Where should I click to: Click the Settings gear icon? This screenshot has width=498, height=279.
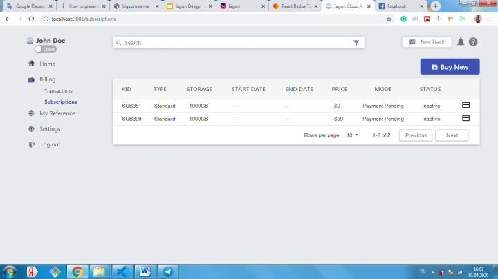click(x=31, y=128)
